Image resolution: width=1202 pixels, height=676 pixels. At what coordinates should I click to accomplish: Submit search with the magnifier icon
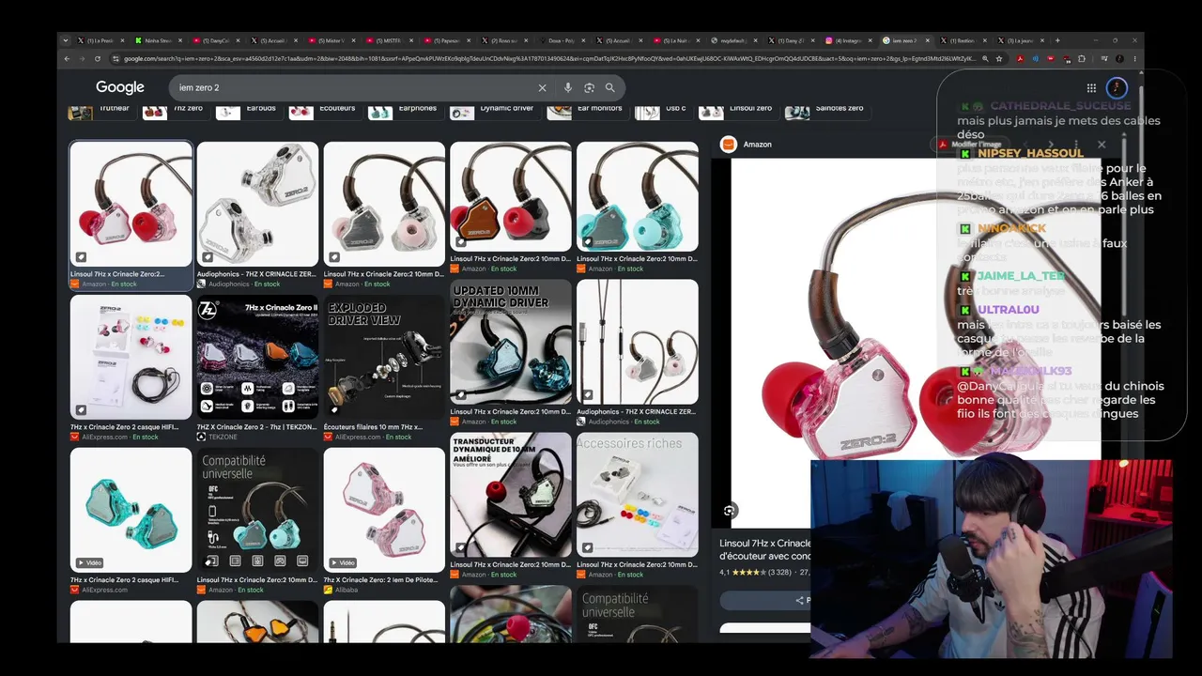click(x=609, y=87)
